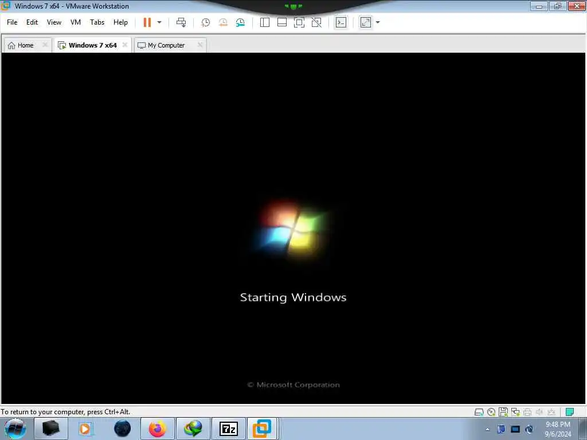Launch the media player taskbar icon
This screenshot has width=587, height=440.
[85, 429]
